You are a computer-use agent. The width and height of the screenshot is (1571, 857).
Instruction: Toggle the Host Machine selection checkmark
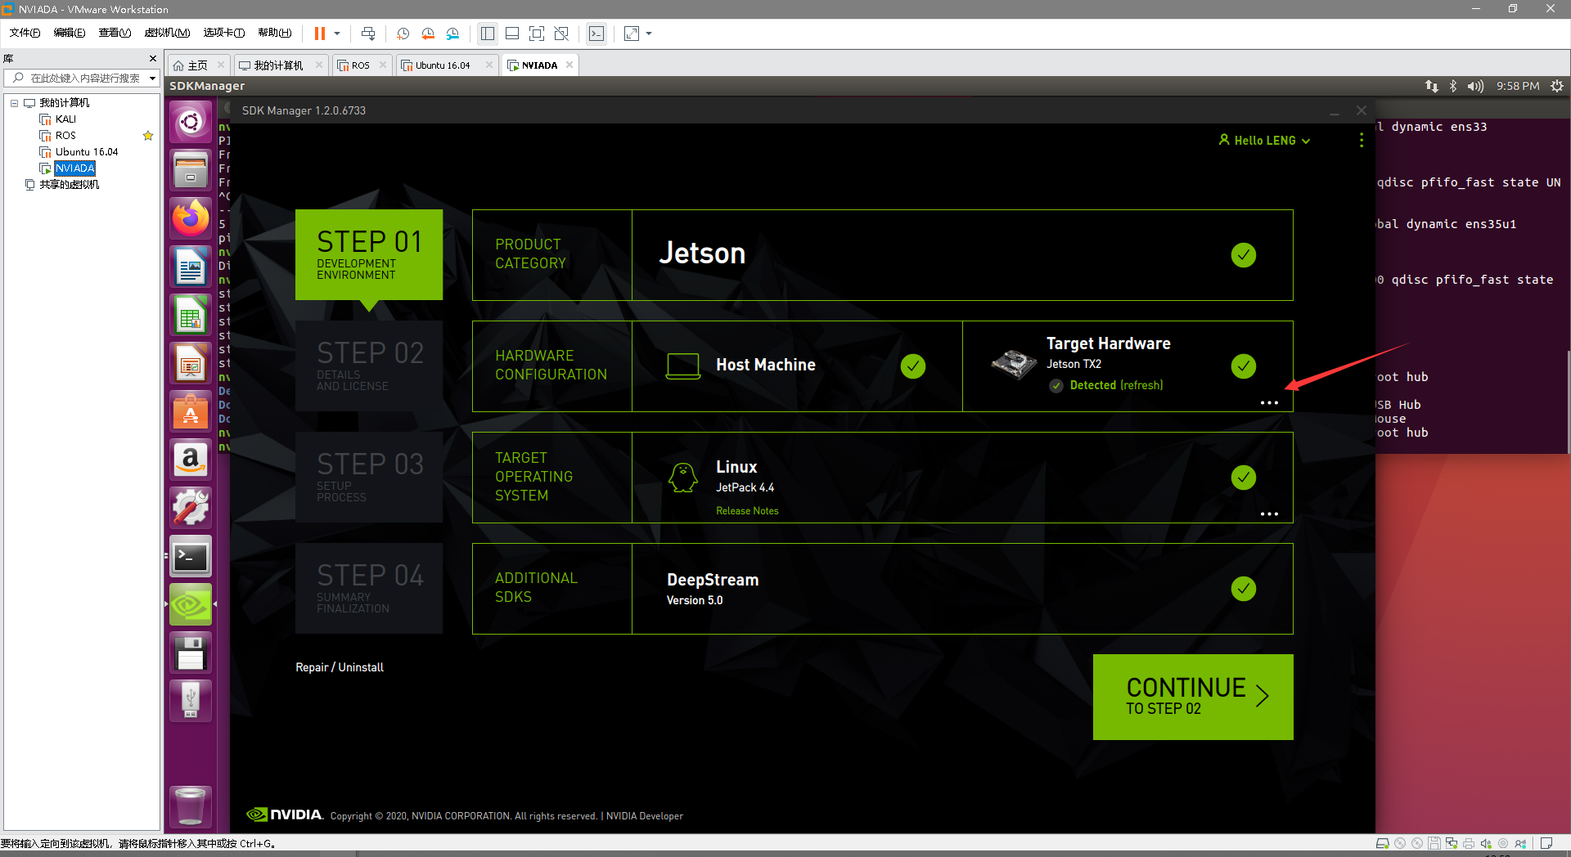912,366
